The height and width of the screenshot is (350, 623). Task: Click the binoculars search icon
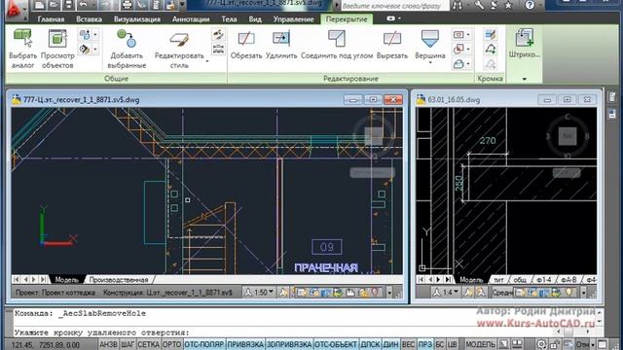458,5
